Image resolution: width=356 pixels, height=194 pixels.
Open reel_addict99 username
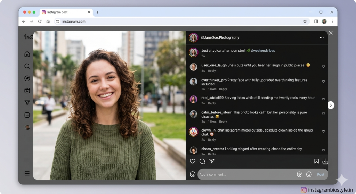point(212,98)
